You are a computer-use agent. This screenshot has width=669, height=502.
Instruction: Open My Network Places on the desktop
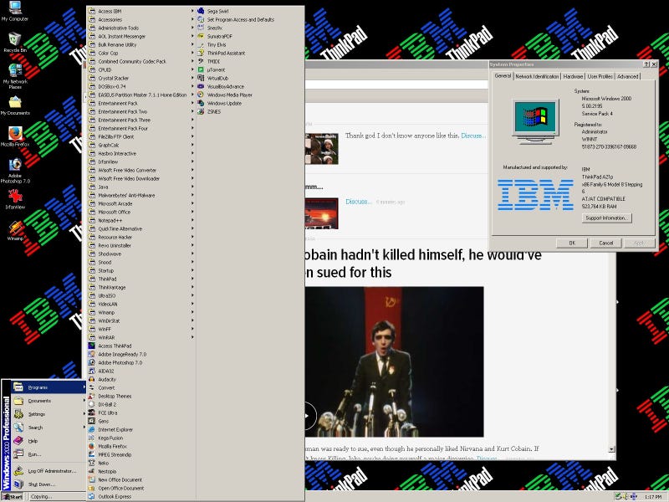tap(15, 76)
